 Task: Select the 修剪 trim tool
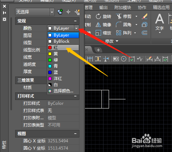[124, 17]
